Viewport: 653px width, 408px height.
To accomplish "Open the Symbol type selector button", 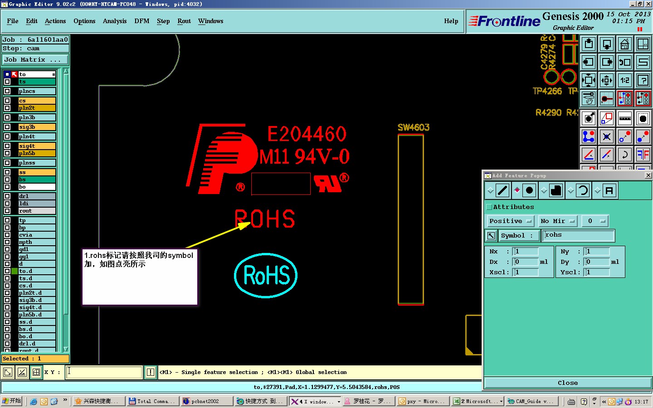I will click(x=519, y=236).
